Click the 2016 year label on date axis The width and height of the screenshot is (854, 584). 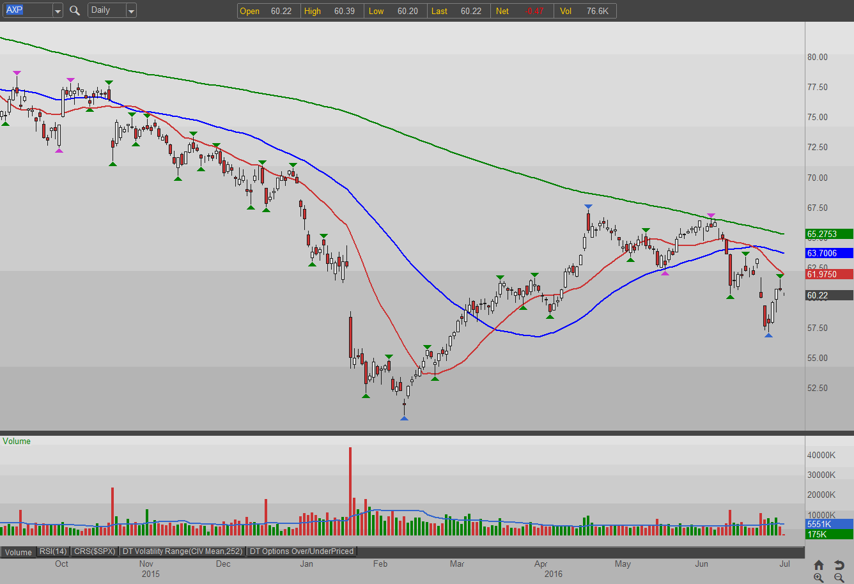554,574
